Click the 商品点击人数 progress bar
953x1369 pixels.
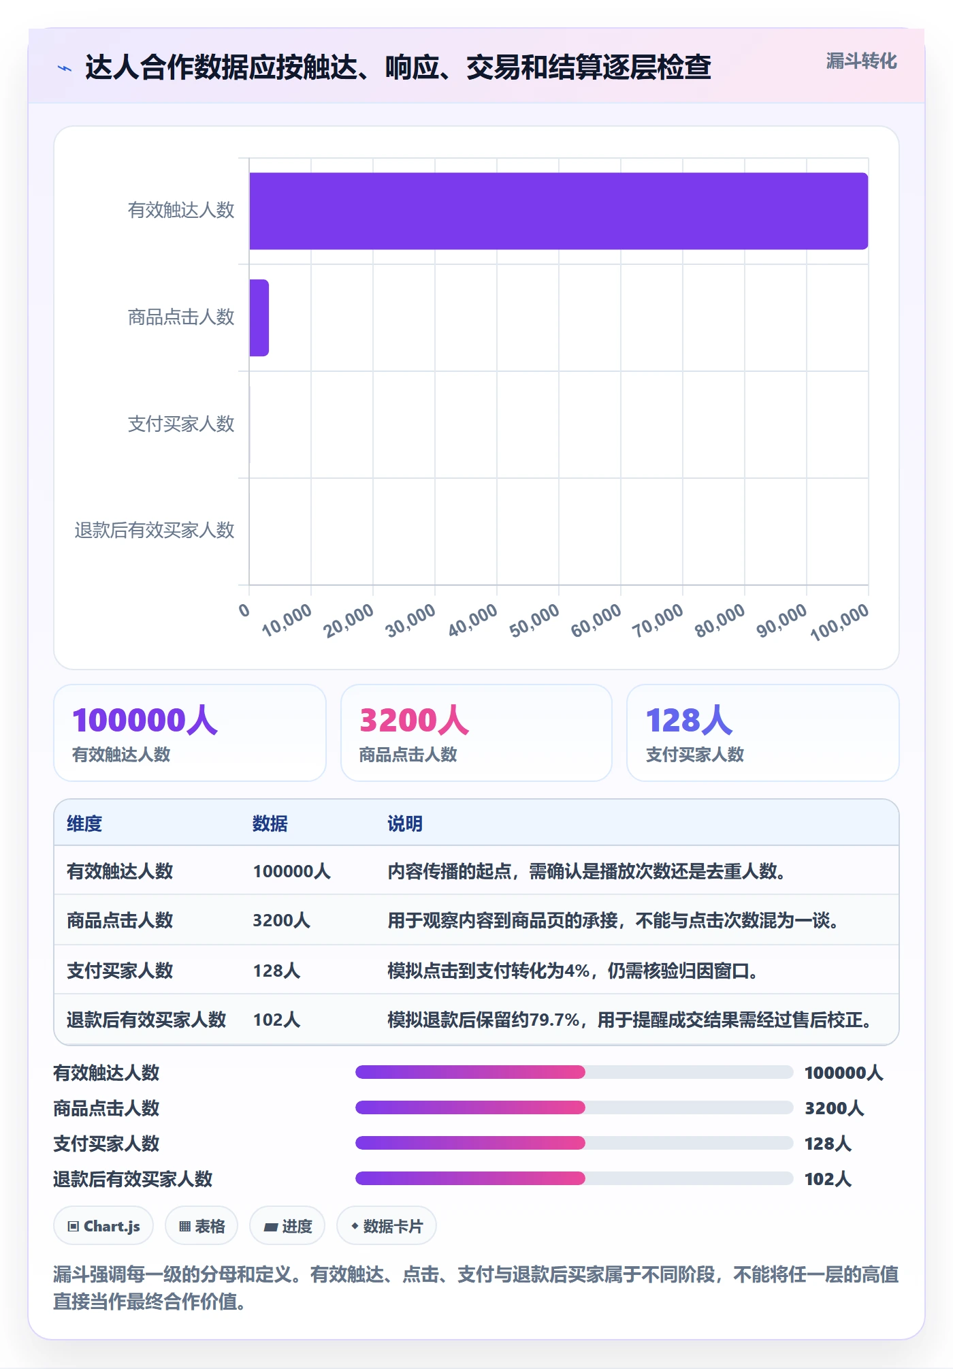point(574,1107)
